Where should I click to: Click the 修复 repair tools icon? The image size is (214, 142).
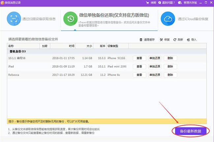click(161, 40)
